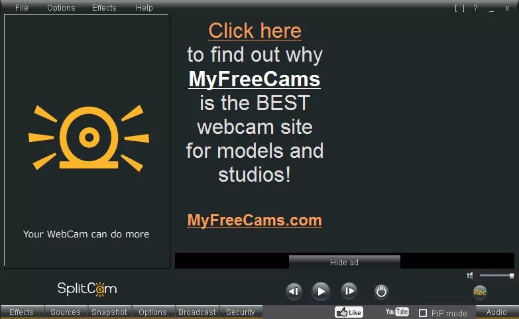Click the SplitCam logo
Viewport: 519px width, 319px height.
87,289
